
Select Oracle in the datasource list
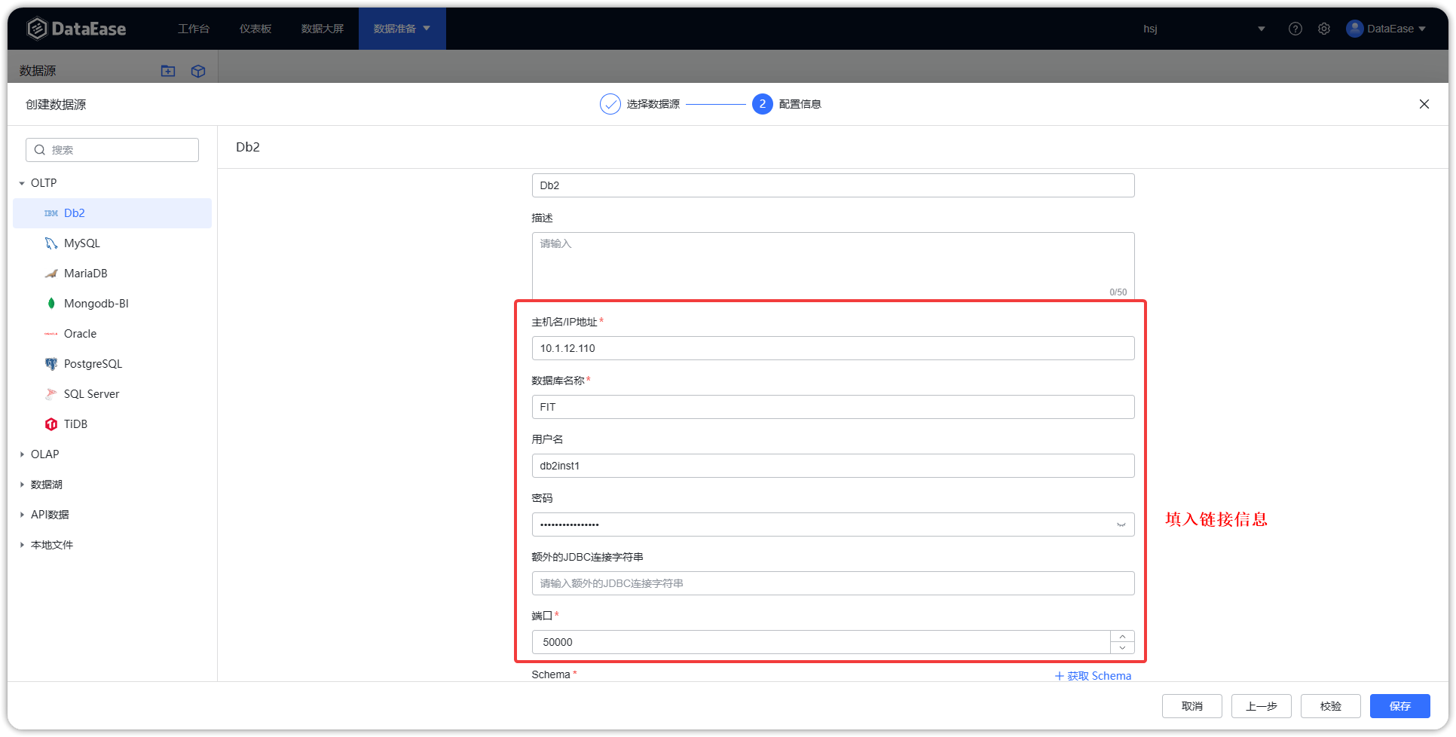coord(112,334)
